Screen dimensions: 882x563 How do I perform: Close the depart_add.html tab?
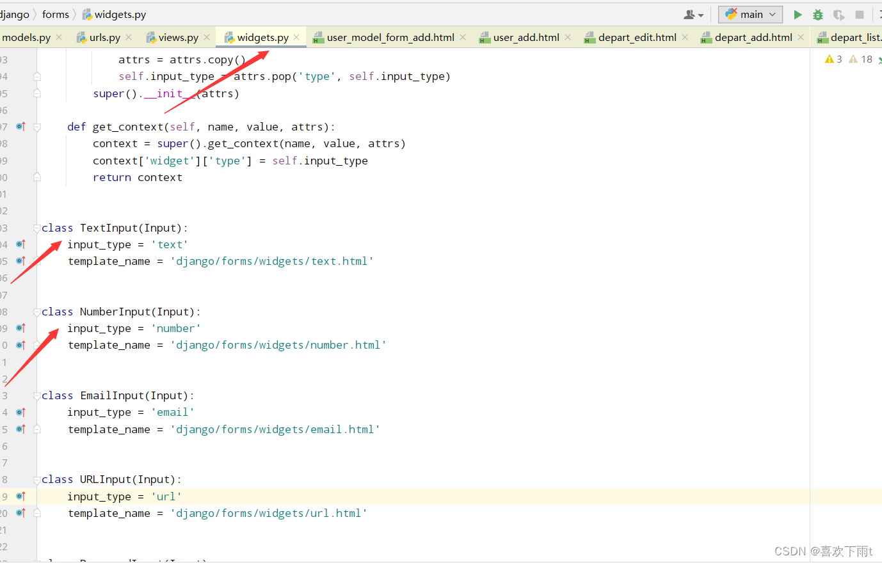pyautogui.click(x=801, y=37)
